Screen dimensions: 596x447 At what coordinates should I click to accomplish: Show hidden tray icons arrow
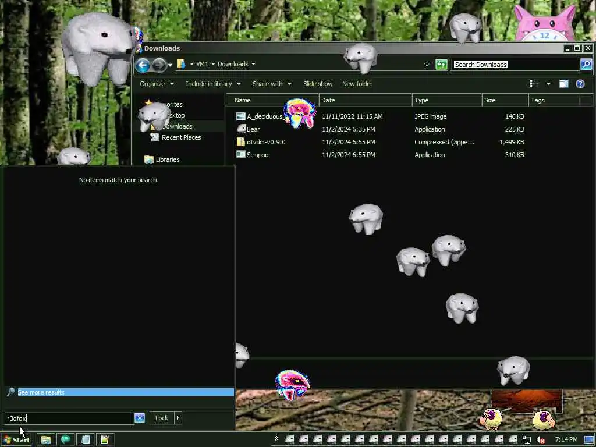276,439
